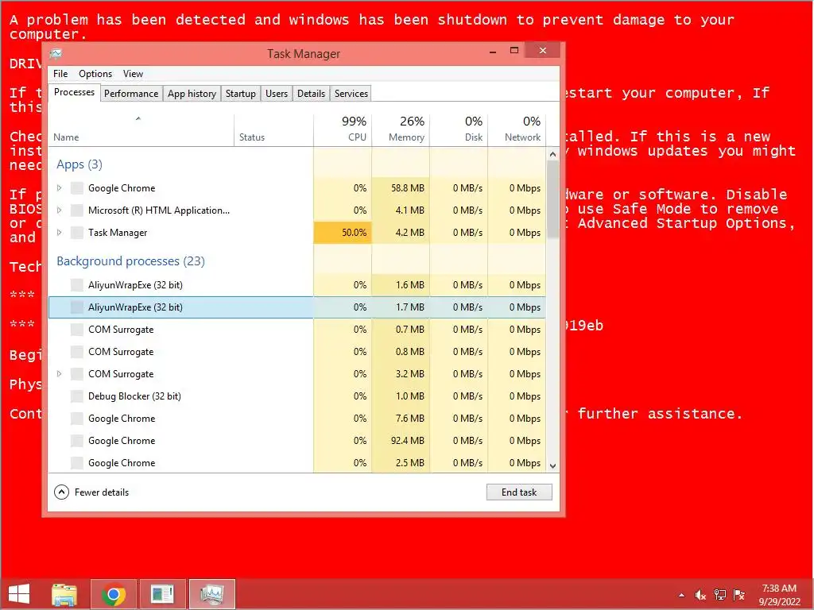This screenshot has height=610, width=814.
Task: Click the COM Surrogate 0.7 MB row icon
Action: pyautogui.click(x=77, y=330)
